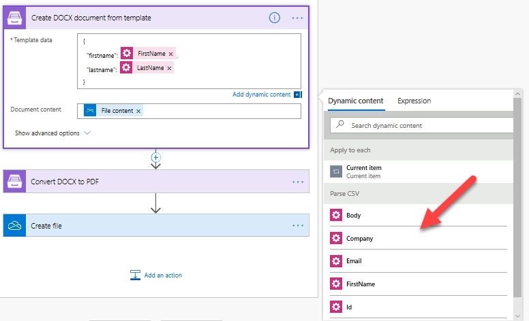Click the Create file OneDrive cloud icon
529x321 pixels.
pyautogui.click(x=14, y=225)
